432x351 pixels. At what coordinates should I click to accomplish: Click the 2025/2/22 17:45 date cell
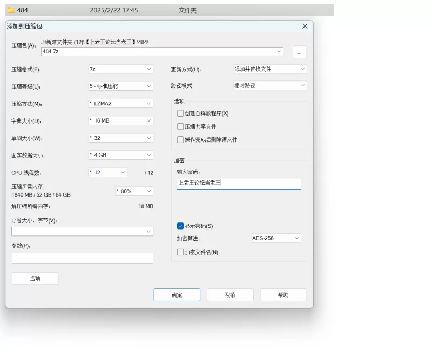(x=114, y=10)
